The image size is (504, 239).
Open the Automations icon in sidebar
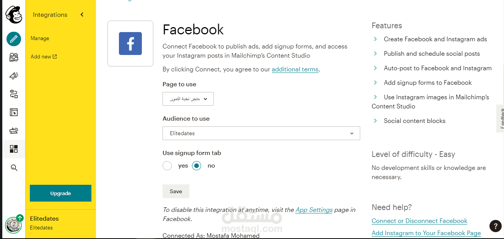click(x=14, y=94)
